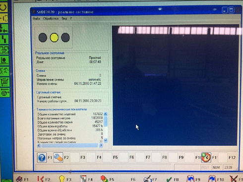This screenshot has height=182, width=243.
Task: Click the green down-and-left arrows sidebar icon
Action: tap(4, 28)
